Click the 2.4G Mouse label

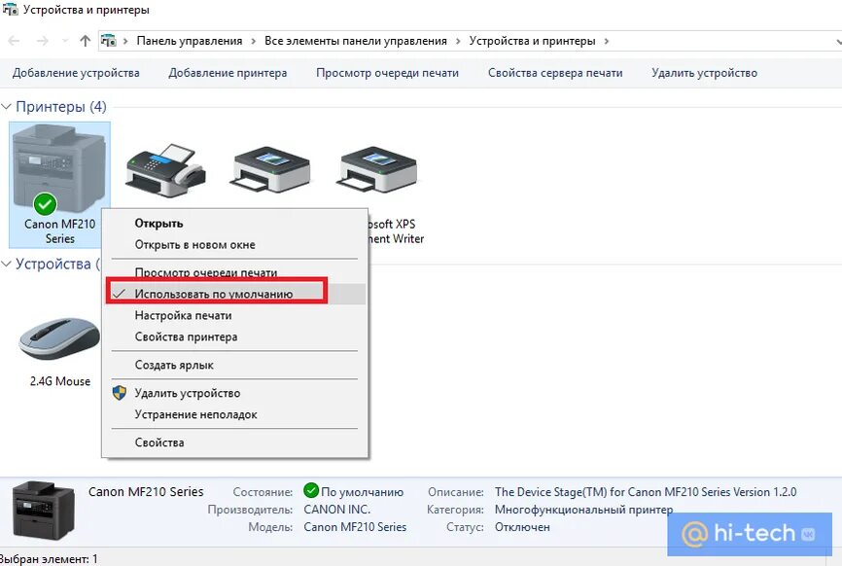[x=60, y=381]
